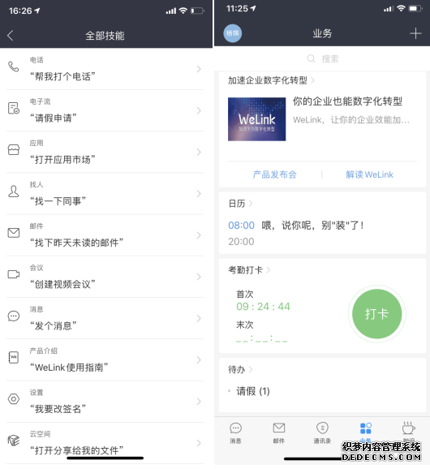Screen dimensions: 430x469
Task: Open the 产品发布会 link
Action: [x=274, y=174]
